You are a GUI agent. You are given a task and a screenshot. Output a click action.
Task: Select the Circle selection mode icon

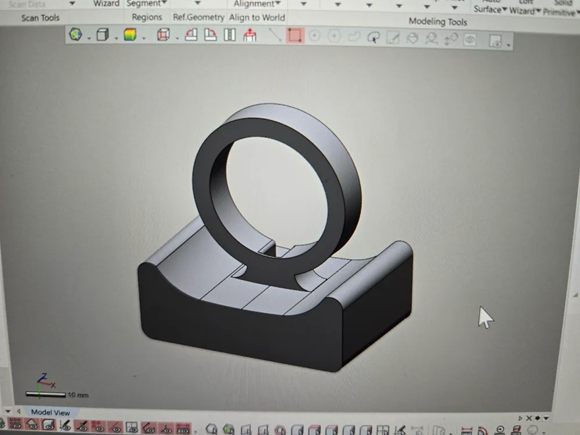tap(314, 36)
